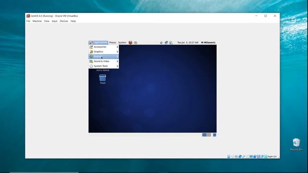Click the mm's Home desktop label
Screen dimensions: 308x173
(x=103, y=70)
